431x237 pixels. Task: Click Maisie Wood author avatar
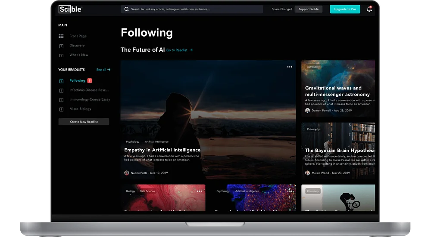click(307, 173)
